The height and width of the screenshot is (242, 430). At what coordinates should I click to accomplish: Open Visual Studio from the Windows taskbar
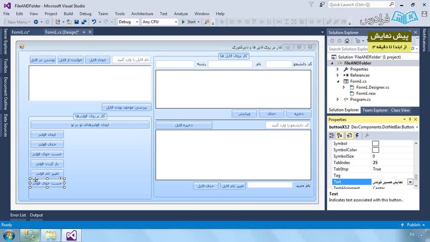coord(71,235)
